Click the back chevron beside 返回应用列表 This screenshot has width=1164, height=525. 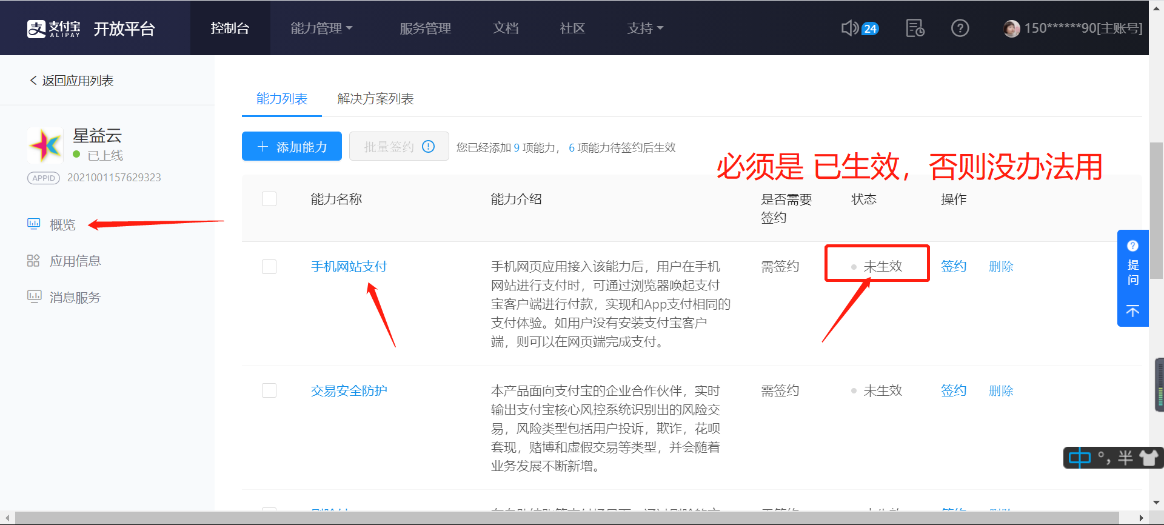pyautogui.click(x=33, y=80)
